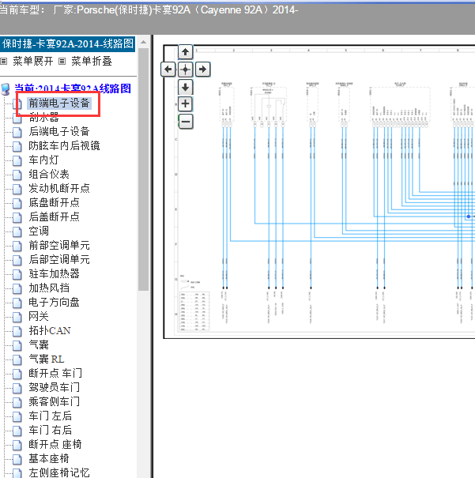Click the page icon beside 车内灯
Image resolution: width=475 pixels, height=478 pixels.
point(17,160)
